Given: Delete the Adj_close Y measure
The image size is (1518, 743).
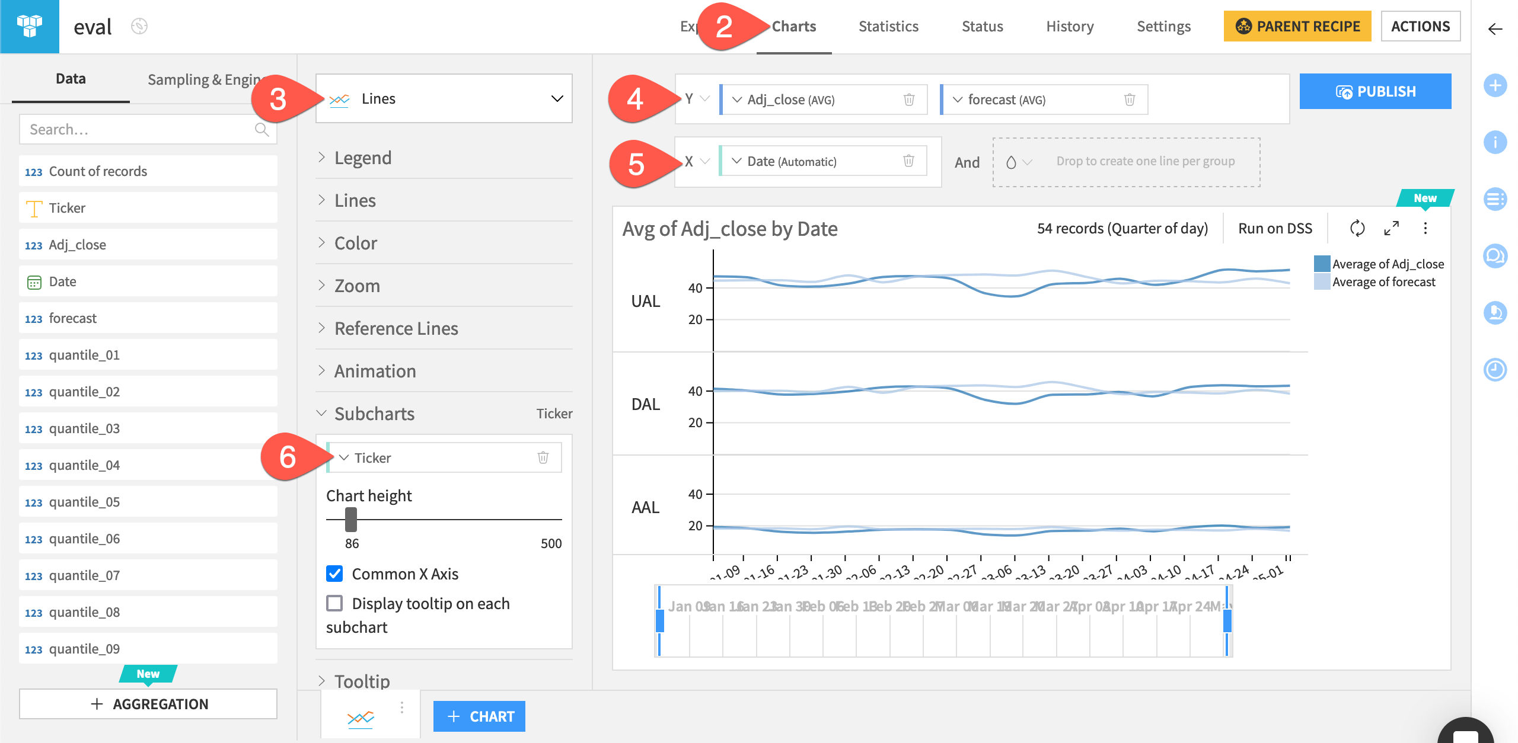Looking at the screenshot, I should pyautogui.click(x=909, y=100).
